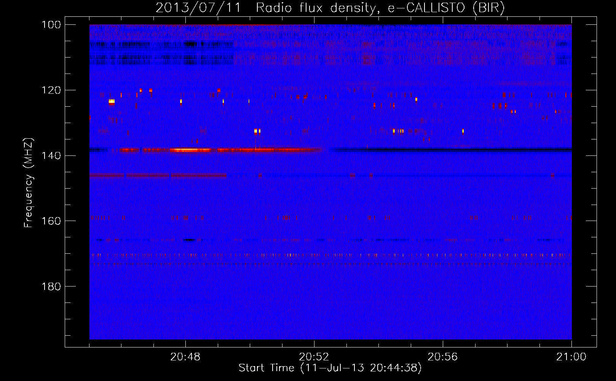Click the plot title '2013/07/11 Radio flux density'
The image size is (616, 381).
tap(330, 8)
